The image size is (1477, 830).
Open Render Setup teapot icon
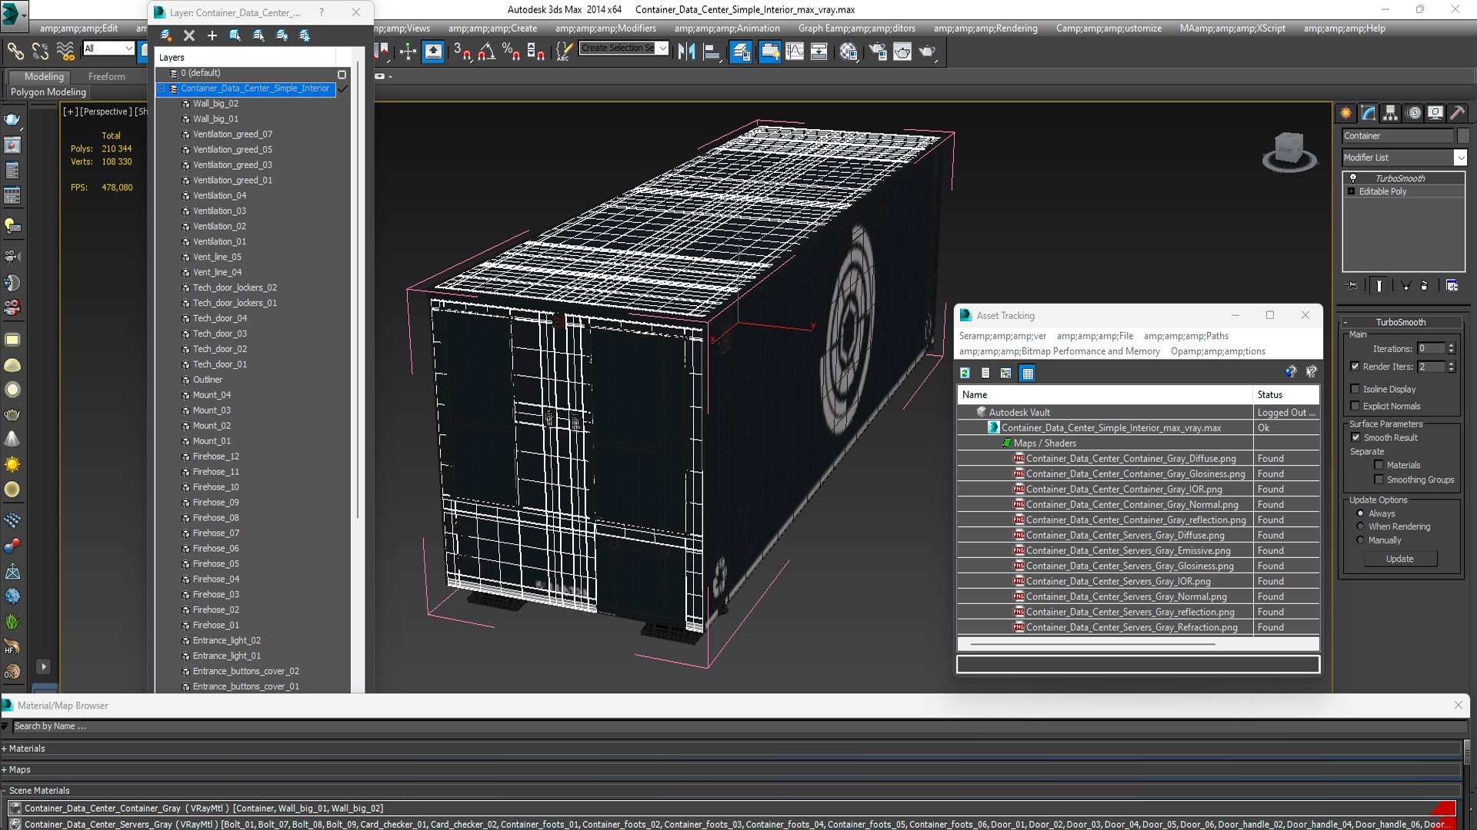pos(878,51)
